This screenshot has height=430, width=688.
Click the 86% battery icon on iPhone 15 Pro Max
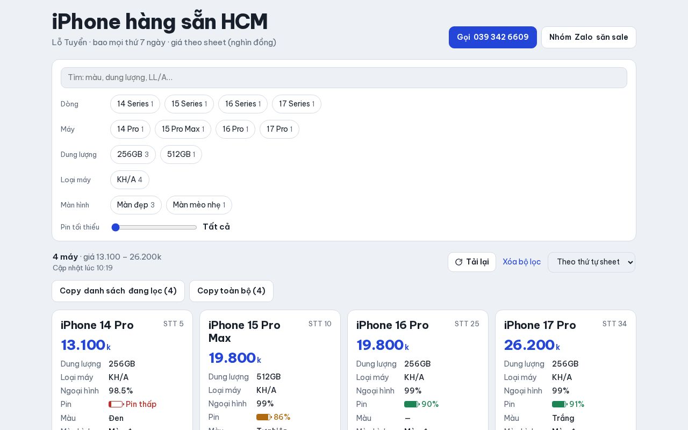[x=264, y=417]
